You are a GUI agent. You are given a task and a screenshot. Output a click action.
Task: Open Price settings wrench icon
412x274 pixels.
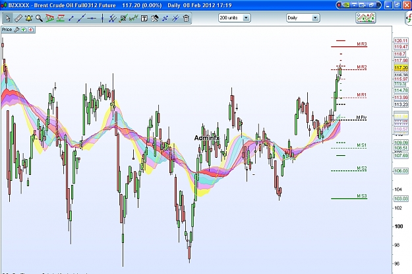[x=16, y=30]
